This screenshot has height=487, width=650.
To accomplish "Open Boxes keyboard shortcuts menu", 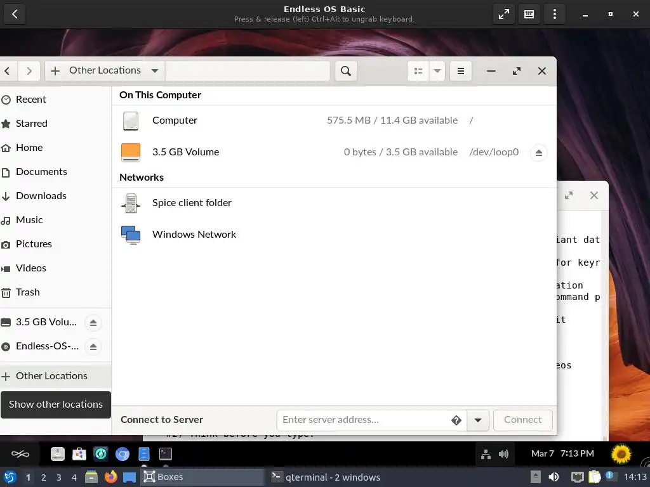I will 529,14.
